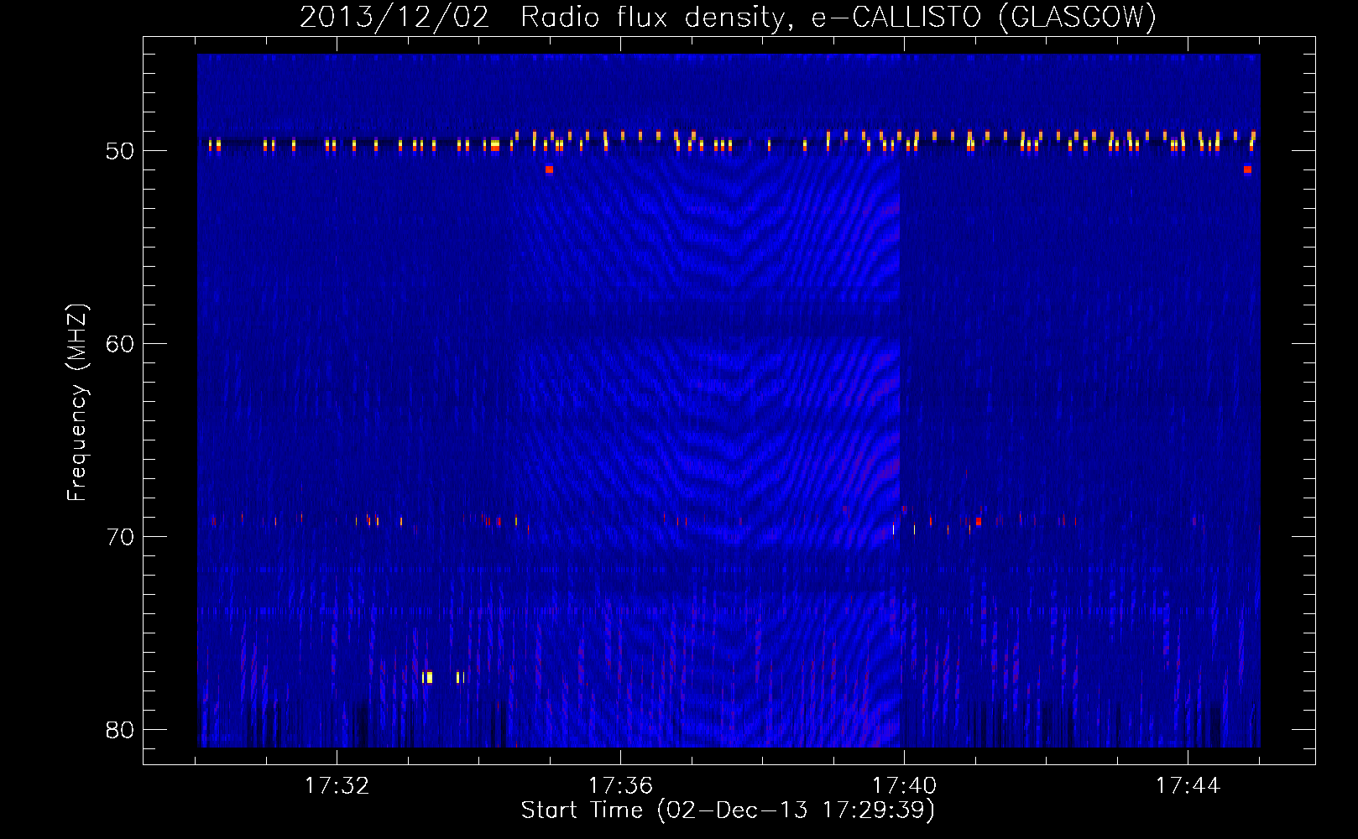Click the red marker near 51 MHz at far right
The width and height of the screenshot is (1358, 839).
click(1247, 169)
